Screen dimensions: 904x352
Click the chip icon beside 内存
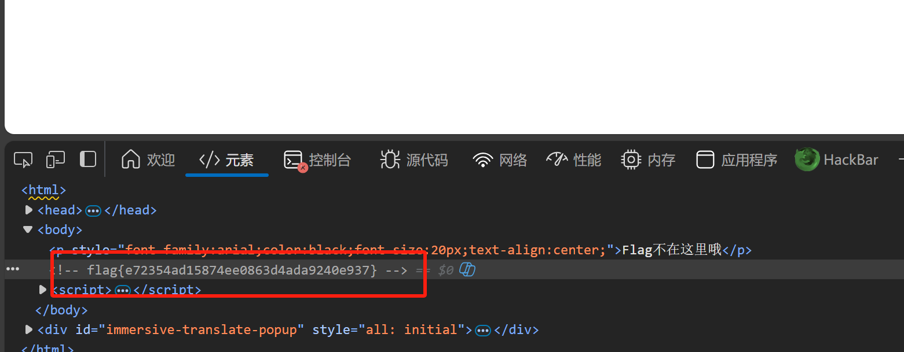[631, 160]
